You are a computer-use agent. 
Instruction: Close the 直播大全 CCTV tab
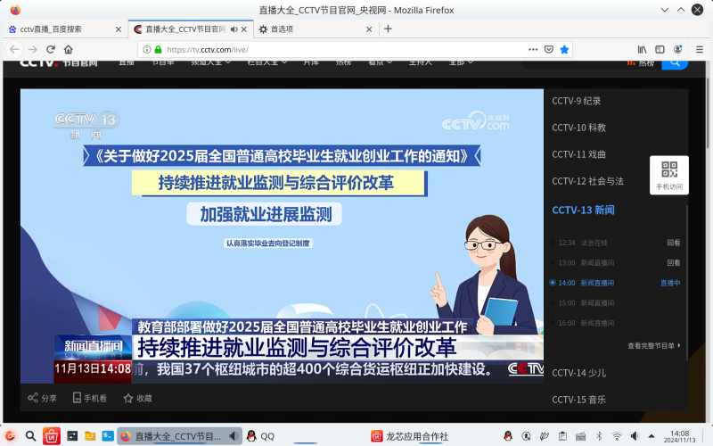point(244,29)
